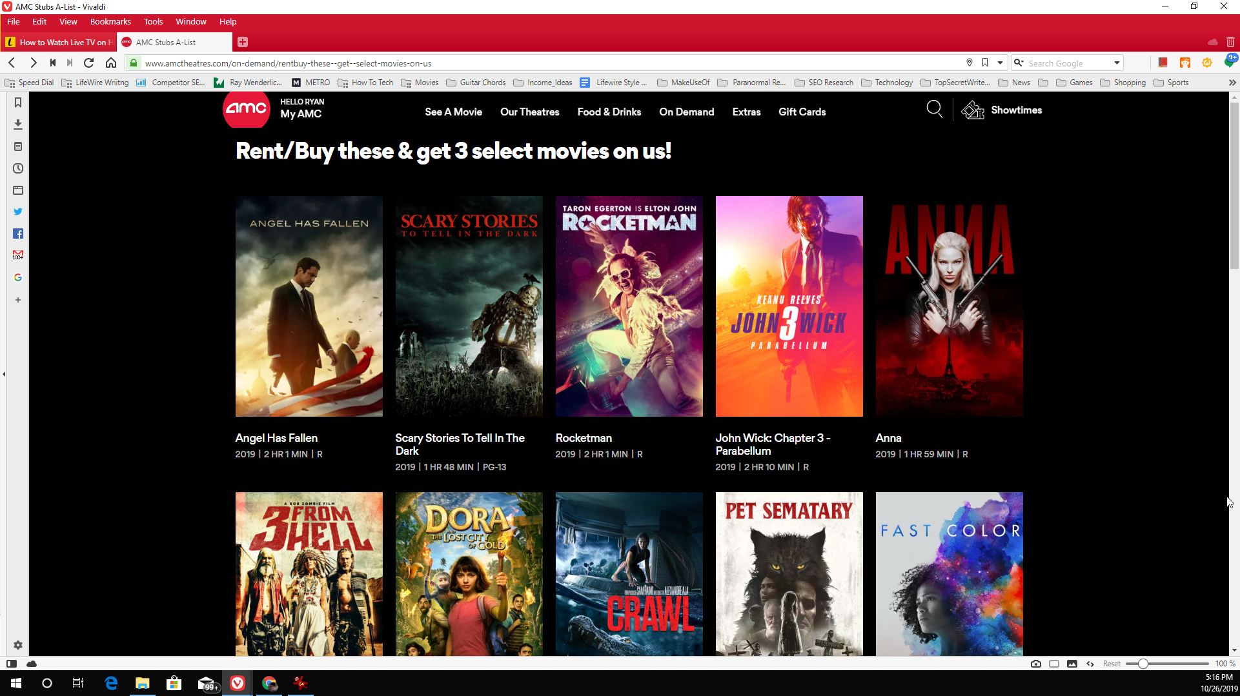Go forward using the browser forward arrow
The height and width of the screenshot is (696, 1240).
point(34,63)
